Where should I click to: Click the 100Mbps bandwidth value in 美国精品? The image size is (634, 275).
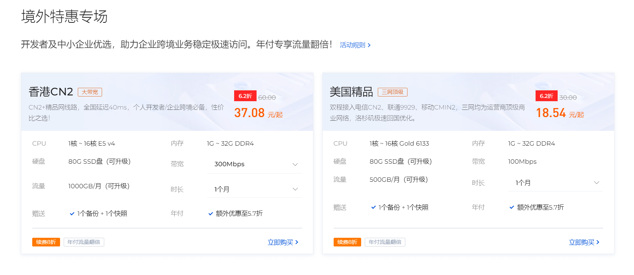coord(522,162)
